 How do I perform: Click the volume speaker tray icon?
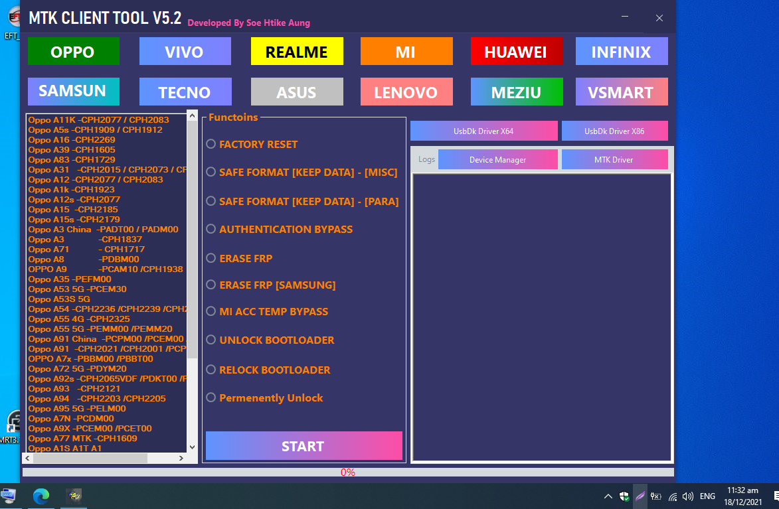688,496
